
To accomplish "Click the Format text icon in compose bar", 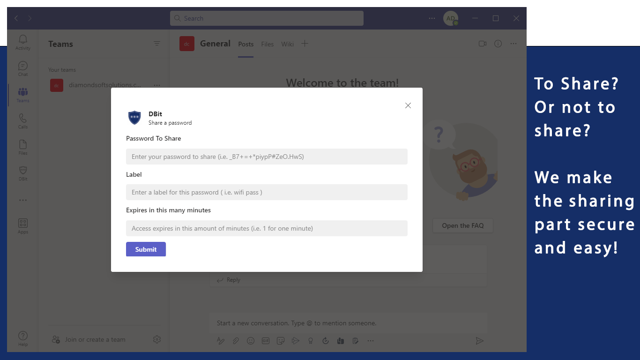I will click(221, 341).
